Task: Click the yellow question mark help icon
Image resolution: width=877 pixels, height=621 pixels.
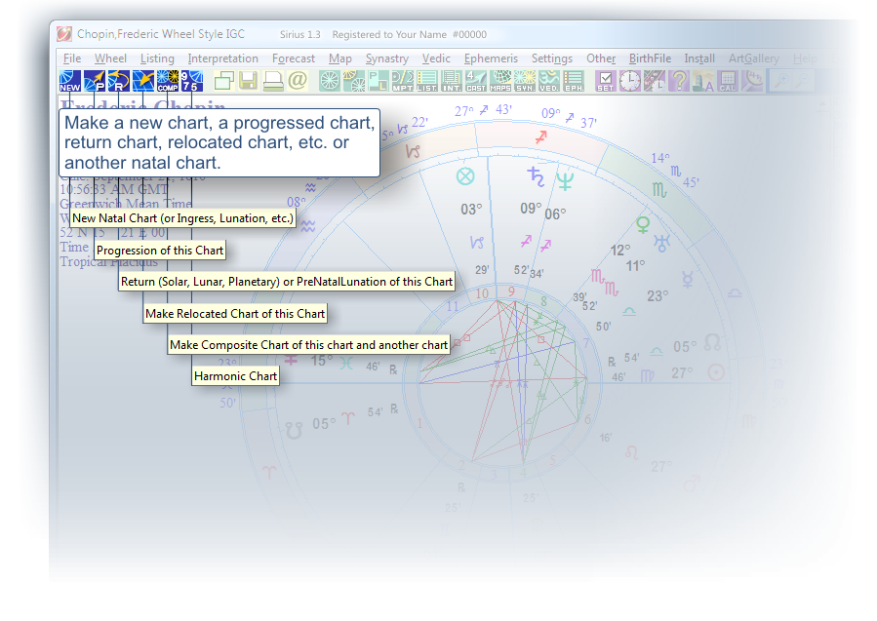Action: pos(678,81)
